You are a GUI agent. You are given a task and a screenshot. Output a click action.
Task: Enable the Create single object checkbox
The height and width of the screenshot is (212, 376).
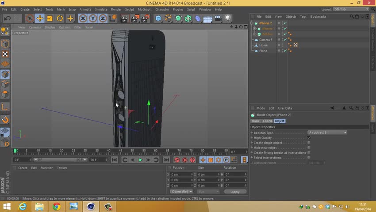tap(309, 143)
